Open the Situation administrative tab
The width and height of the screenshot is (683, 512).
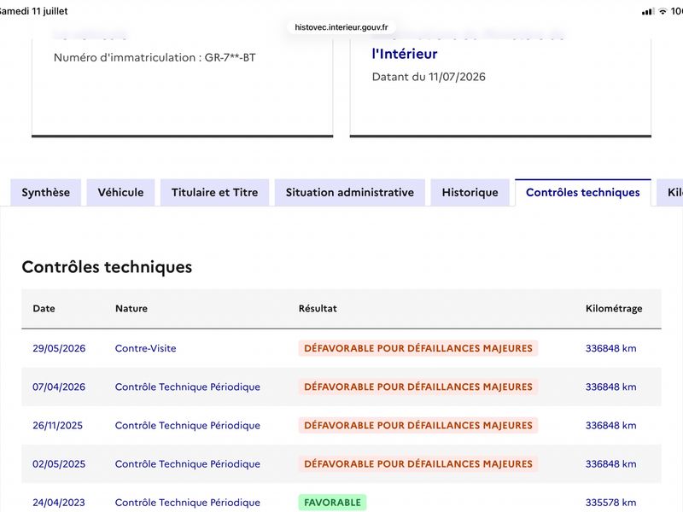coord(350,193)
